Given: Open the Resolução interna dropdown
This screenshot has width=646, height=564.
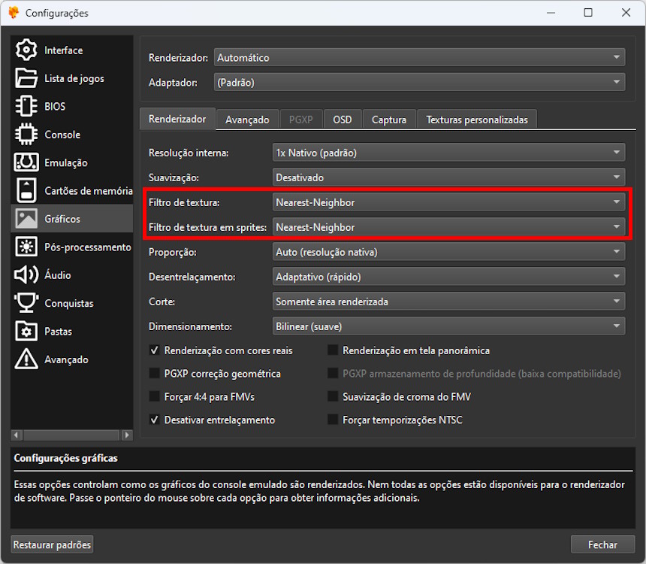Looking at the screenshot, I should (x=448, y=153).
